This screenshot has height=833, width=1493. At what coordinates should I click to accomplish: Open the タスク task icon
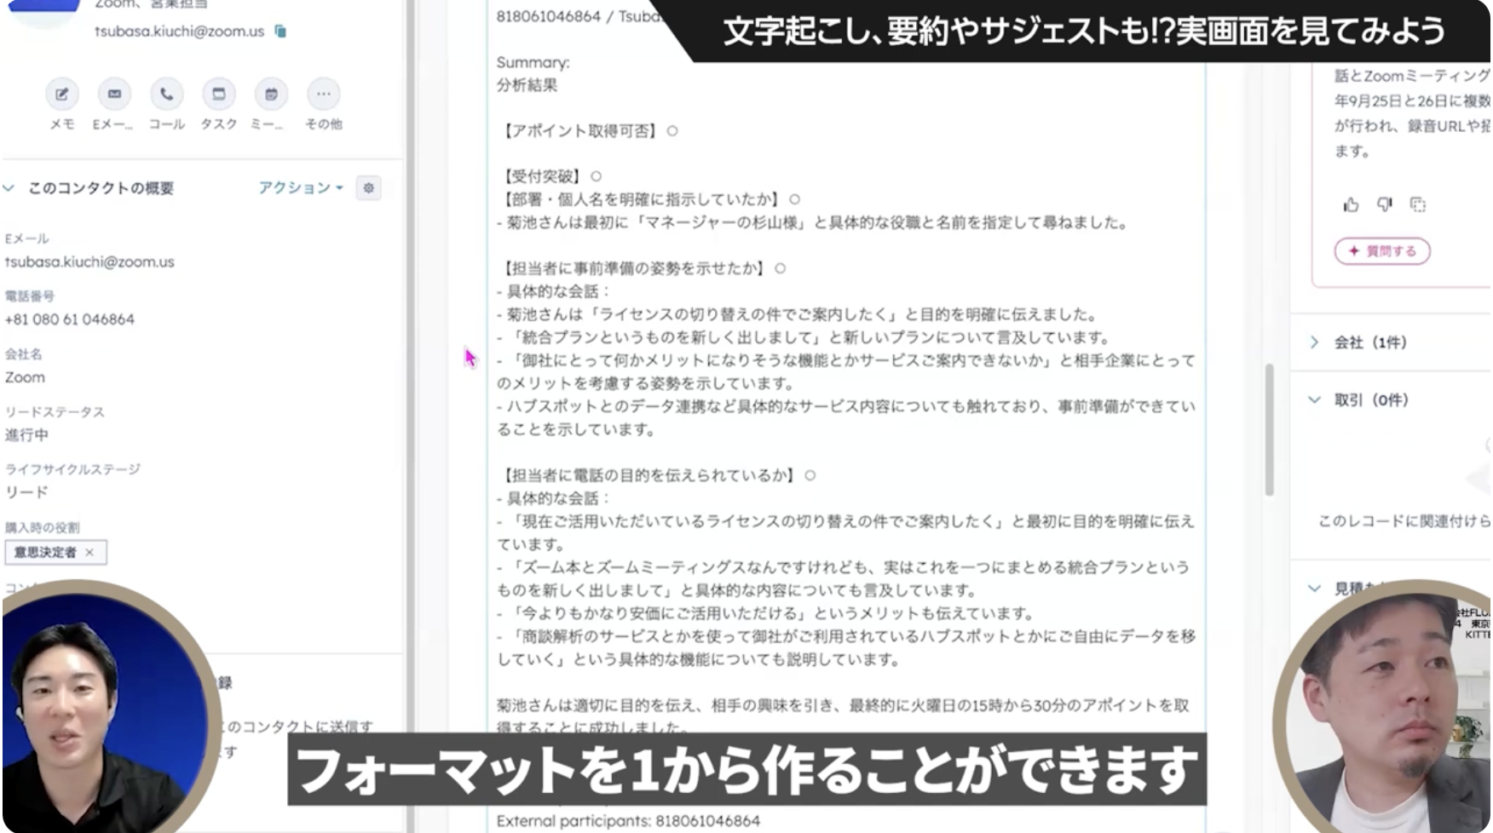coord(219,95)
